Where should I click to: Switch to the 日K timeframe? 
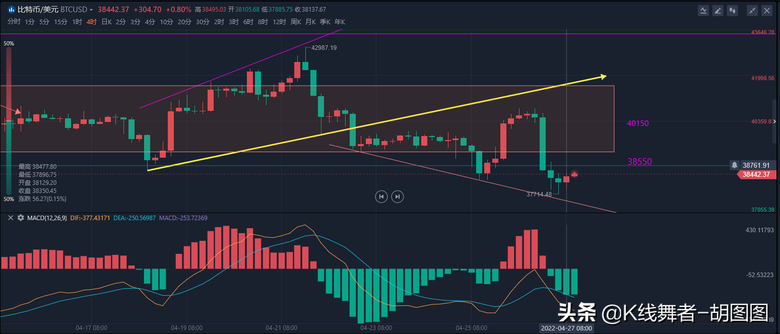click(x=106, y=22)
